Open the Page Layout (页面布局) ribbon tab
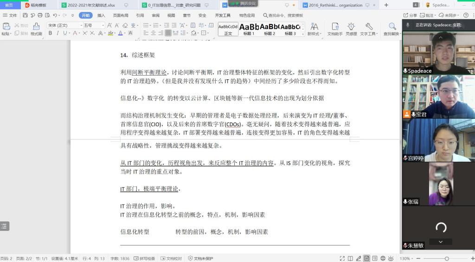The width and height of the screenshot is (475, 262). 121,15
